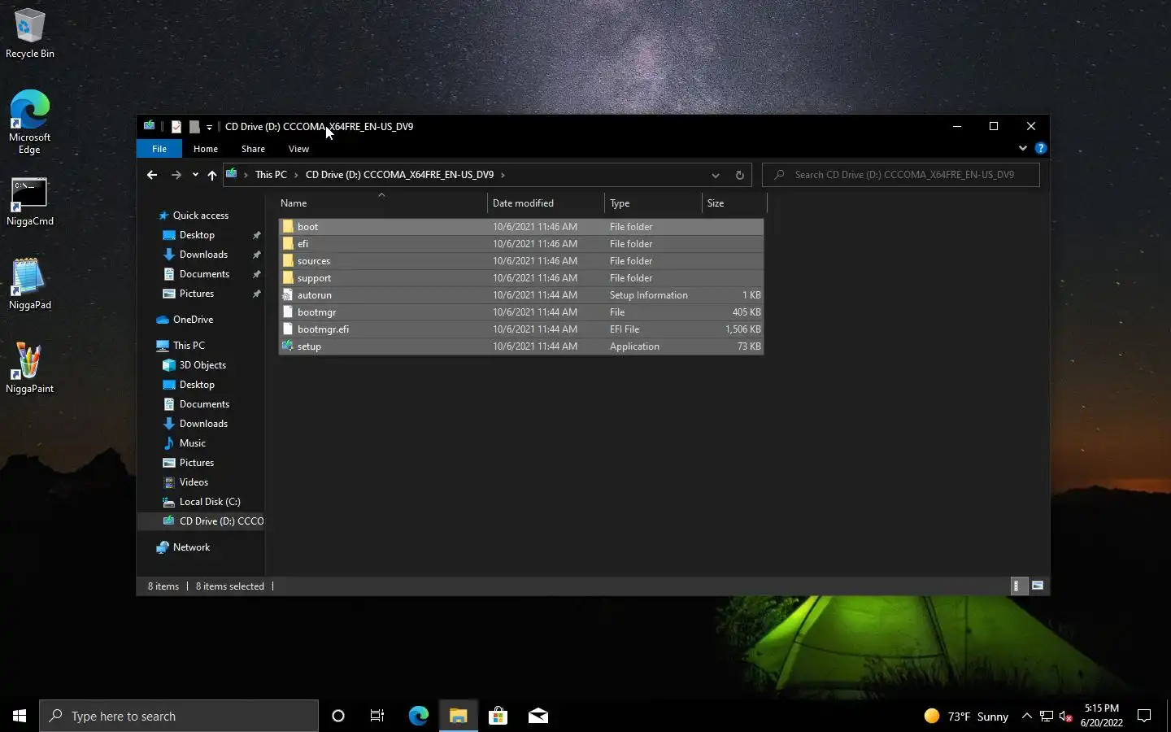
Task: Open the chevron between This PC and CD Drive
Action: pos(296,175)
